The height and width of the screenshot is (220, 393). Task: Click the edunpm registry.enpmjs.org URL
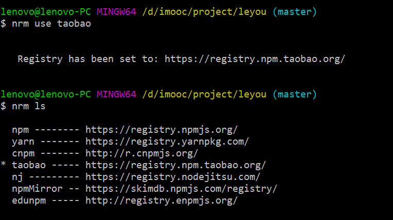pos(161,201)
